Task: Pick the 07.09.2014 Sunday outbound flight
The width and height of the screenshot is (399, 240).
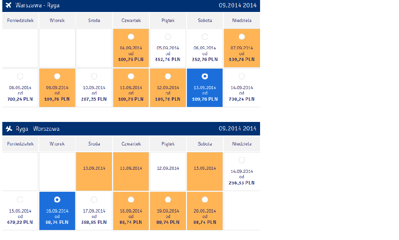Action: (242, 37)
